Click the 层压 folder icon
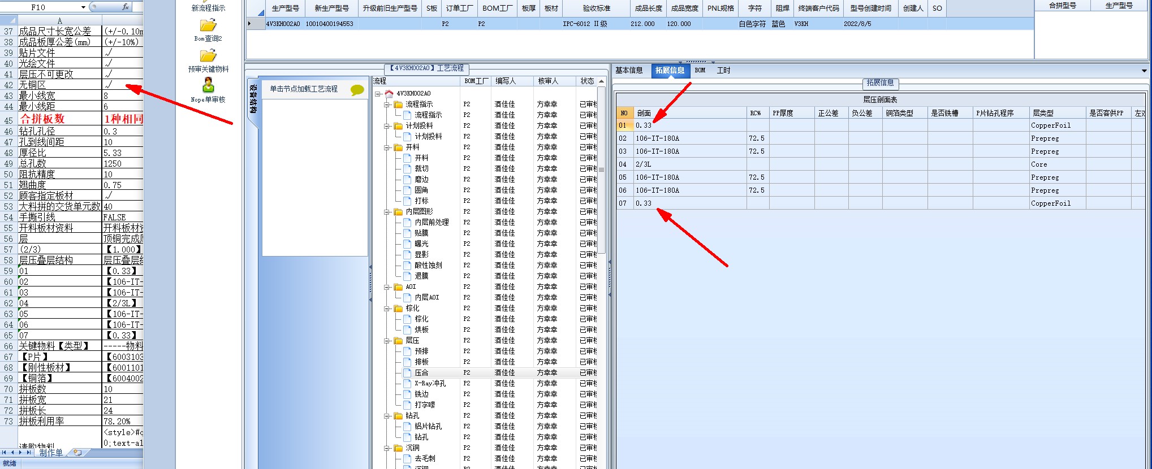Screen dimensions: 1152x469 (x=399, y=340)
